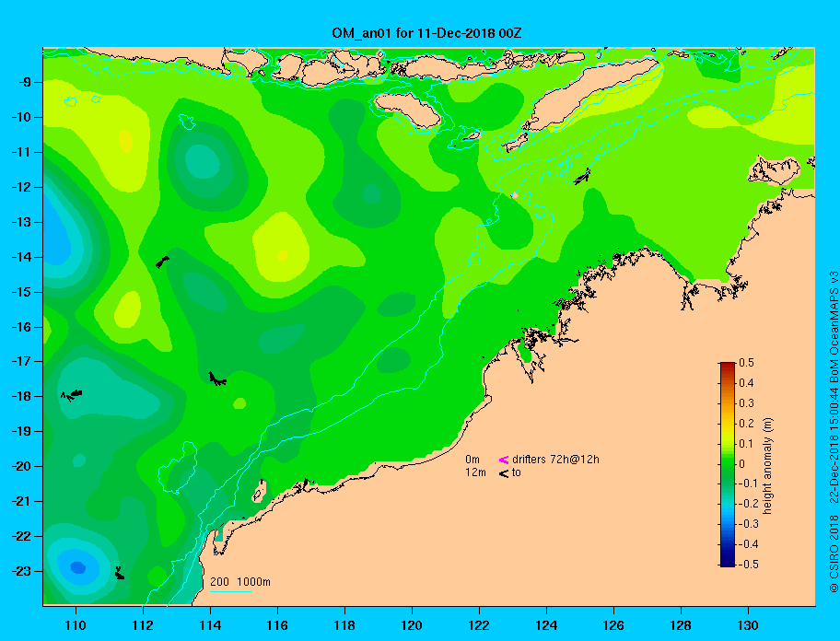Screen dimensions: 840x641
Task: Click the black 12m arrow in the legend
Action: [504, 472]
